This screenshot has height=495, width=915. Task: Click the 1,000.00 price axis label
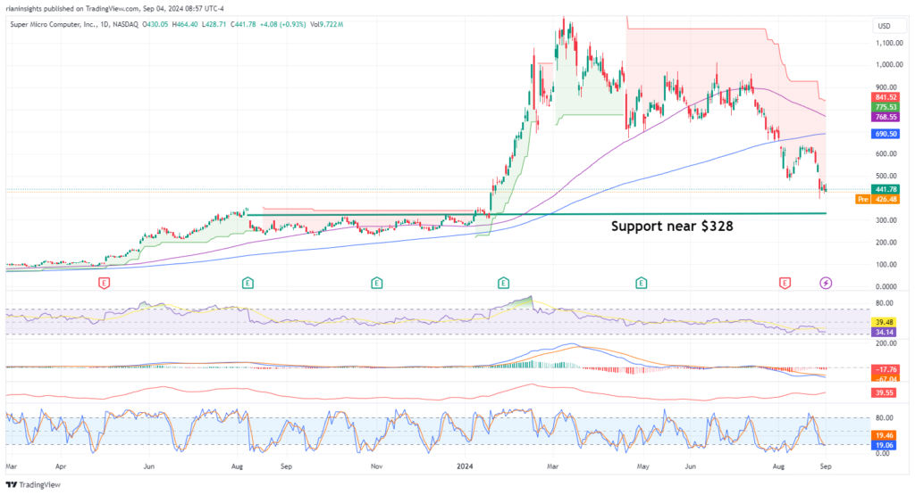(x=889, y=65)
